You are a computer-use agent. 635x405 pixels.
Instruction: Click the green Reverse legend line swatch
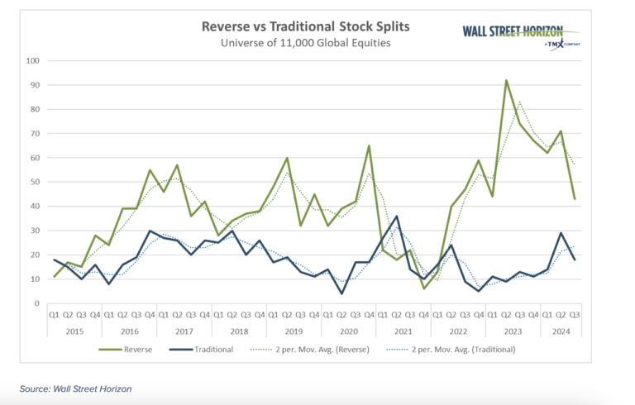pyautogui.click(x=110, y=350)
